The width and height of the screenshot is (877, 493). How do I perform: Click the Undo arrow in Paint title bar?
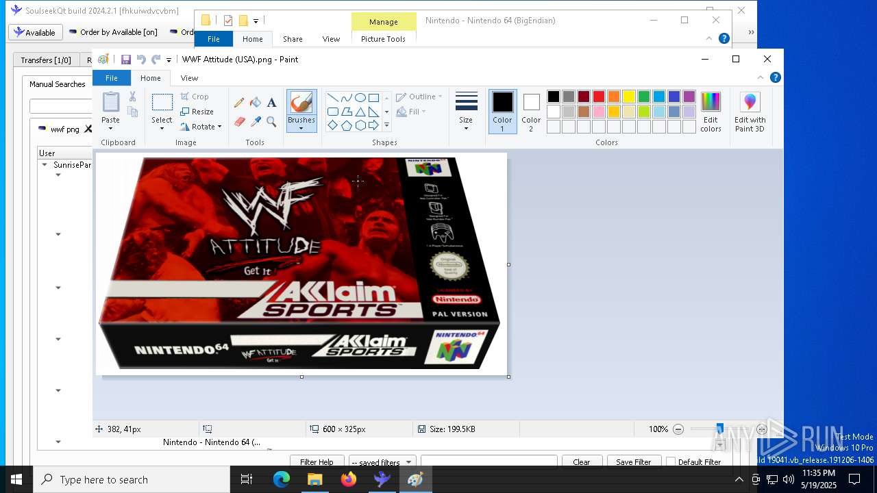pos(141,60)
